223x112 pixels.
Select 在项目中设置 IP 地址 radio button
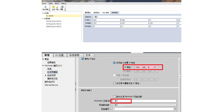click(x=114, y=63)
